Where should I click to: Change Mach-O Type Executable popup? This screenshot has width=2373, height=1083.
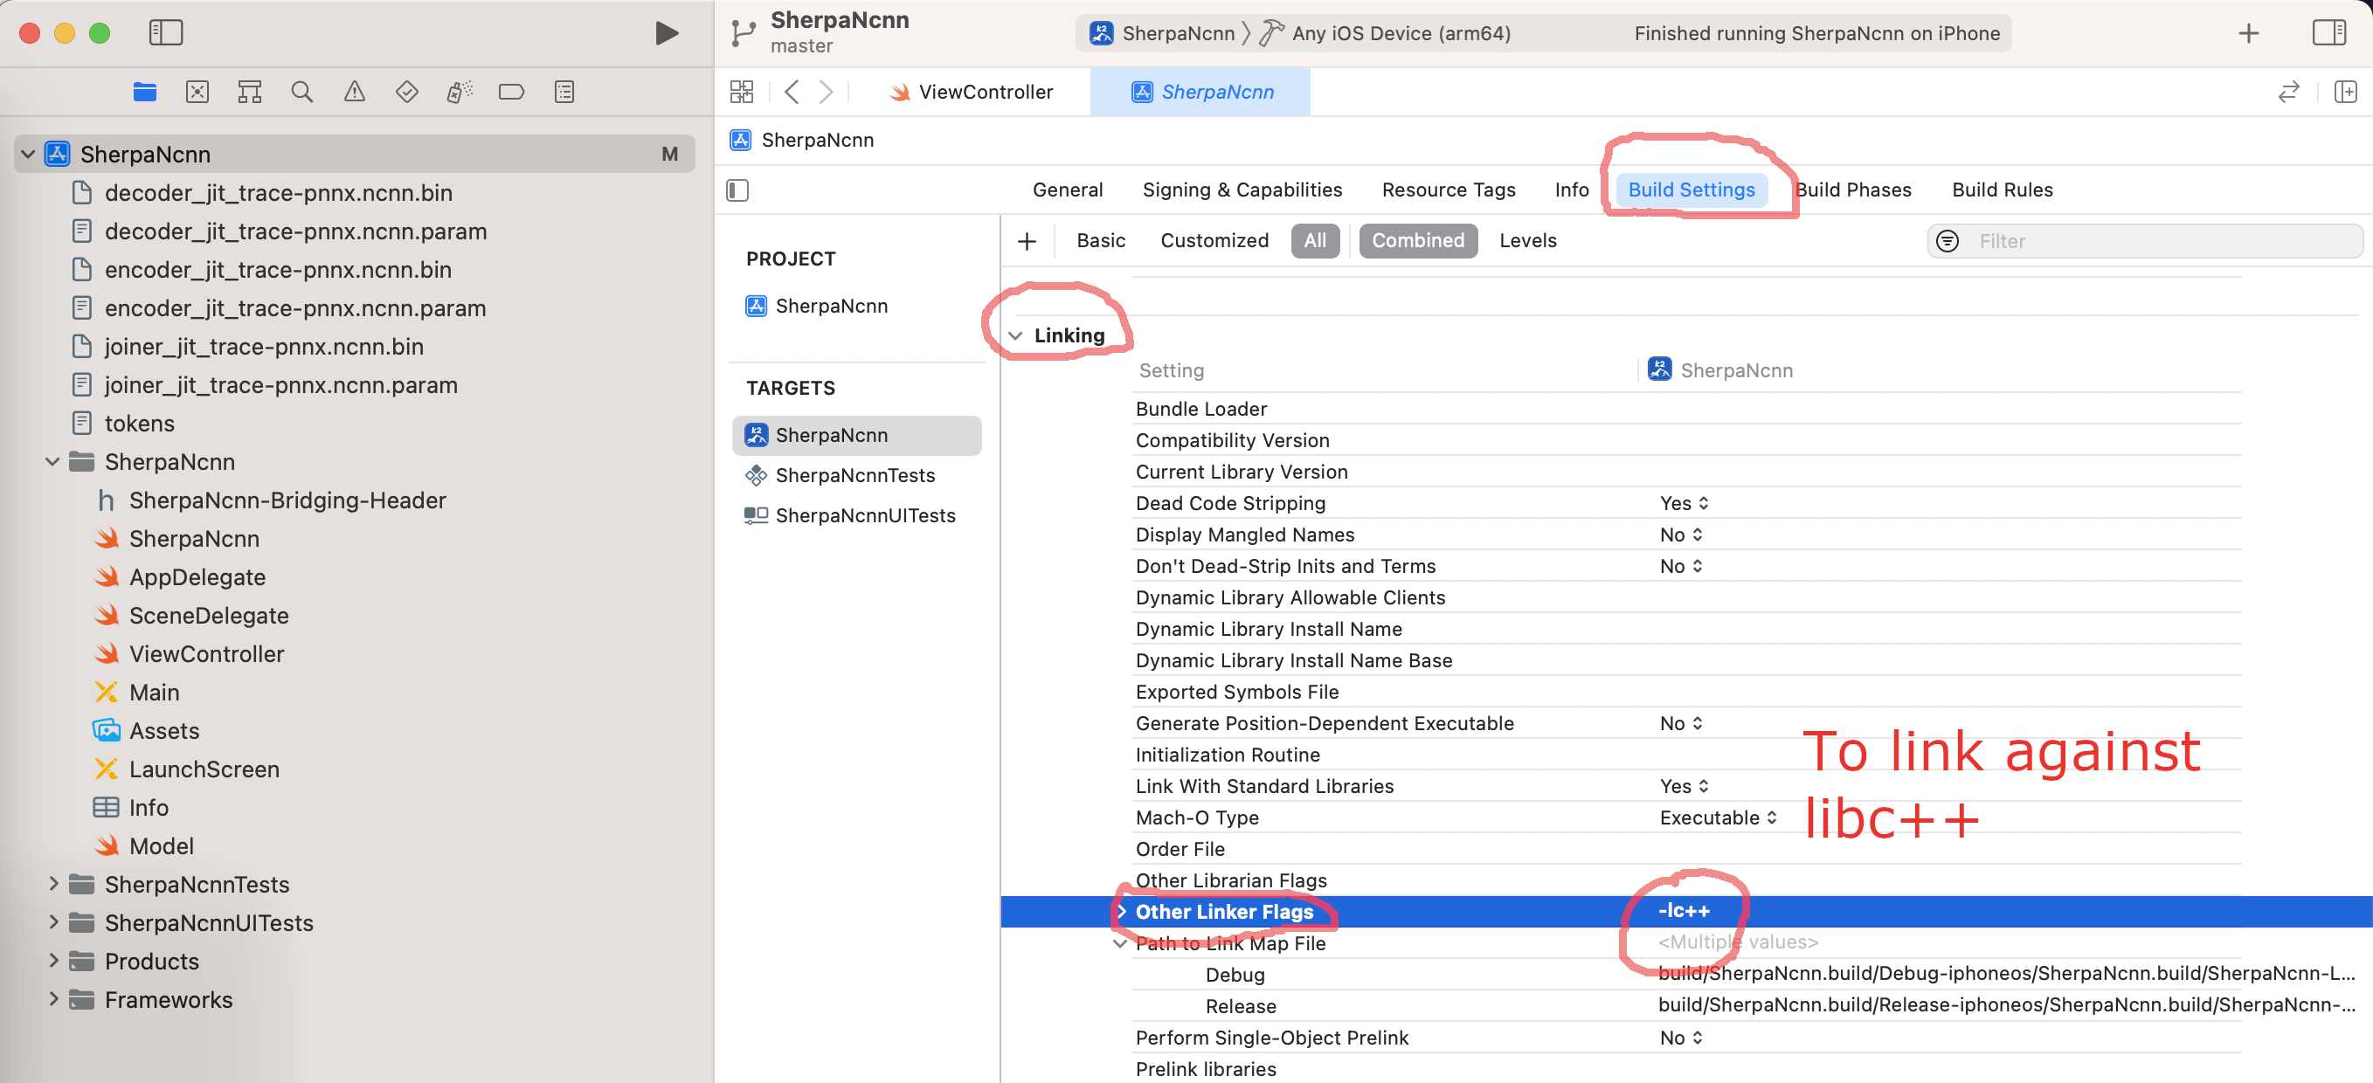coord(1717,817)
